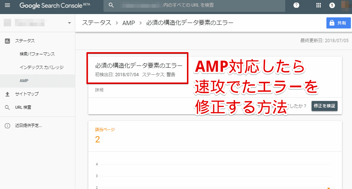The image size is (352, 189).
Task: Select 検索パフォーマンス in sidebar
Action: 37,54
